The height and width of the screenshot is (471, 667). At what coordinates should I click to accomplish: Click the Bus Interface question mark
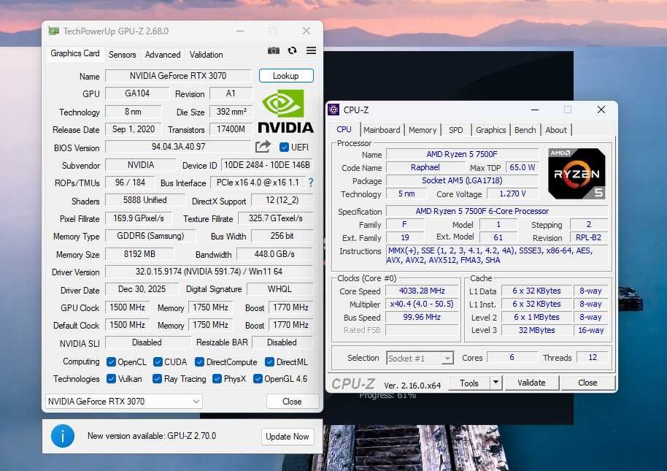(311, 183)
